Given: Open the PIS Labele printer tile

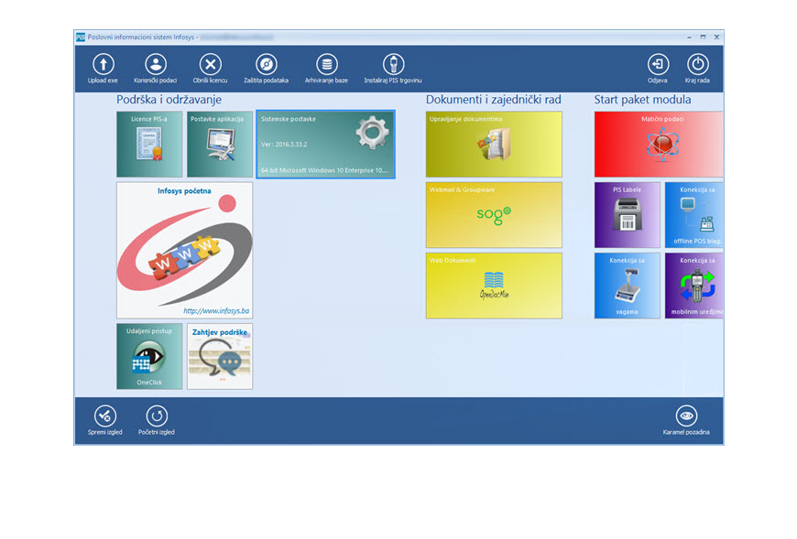Looking at the screenshot, I should tap(628, 215).
